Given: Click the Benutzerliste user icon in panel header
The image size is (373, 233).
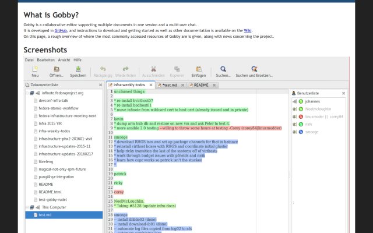Looking at the screenshot, I should [294, 93].
